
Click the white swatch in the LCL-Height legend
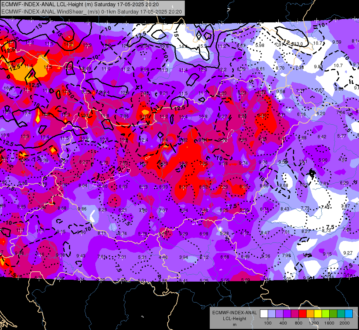click(264, 314)
